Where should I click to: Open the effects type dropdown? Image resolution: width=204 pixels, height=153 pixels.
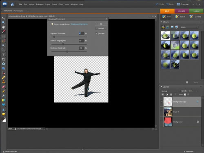click(189, 27)
